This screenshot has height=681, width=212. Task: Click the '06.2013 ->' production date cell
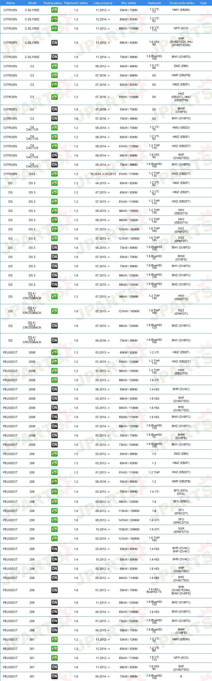pyautogui.click(x=102, y=389)
